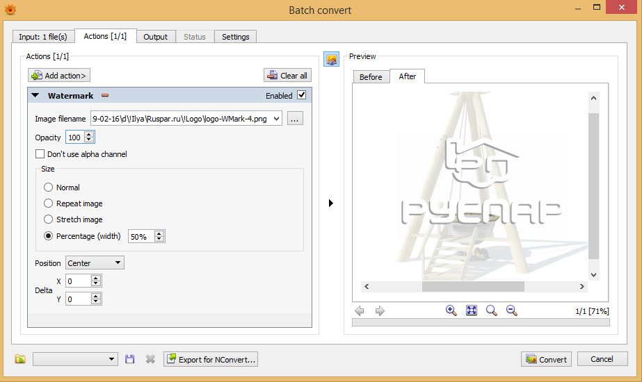Open the Position dropdown showing Center
Viewport: 642px width, 382px height.
click(x=95, y=263)
